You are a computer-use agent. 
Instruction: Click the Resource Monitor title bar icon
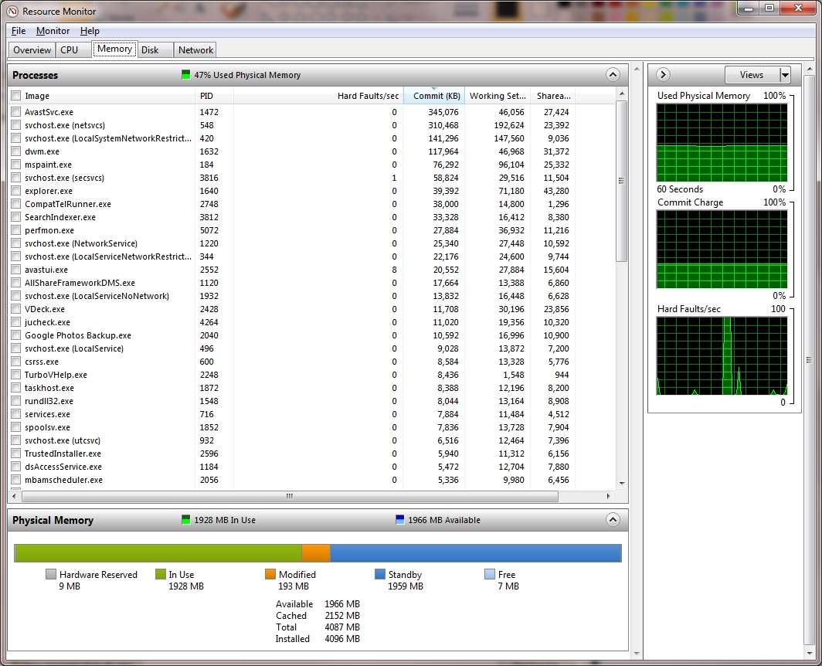12,11
